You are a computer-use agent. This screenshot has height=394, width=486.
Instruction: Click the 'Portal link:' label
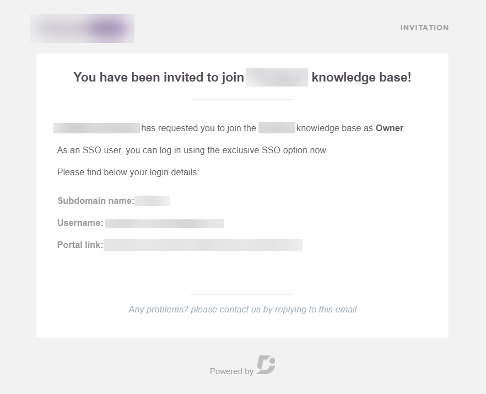tap(80, 245)
